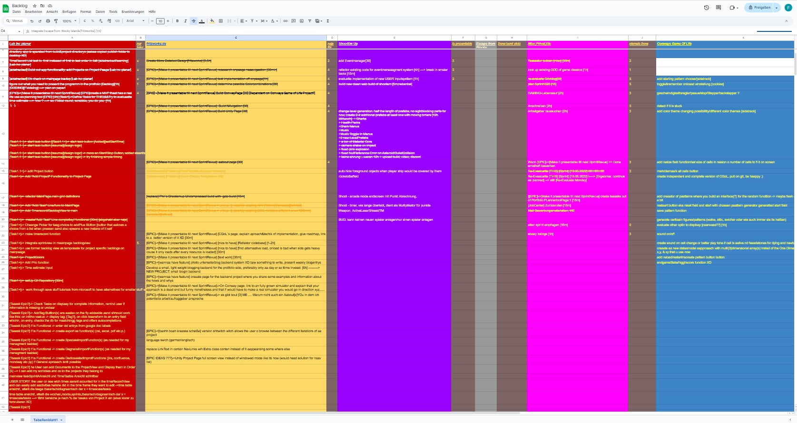Increase decimal places
The height and width of the screenshot is (423, 797).
108,21
